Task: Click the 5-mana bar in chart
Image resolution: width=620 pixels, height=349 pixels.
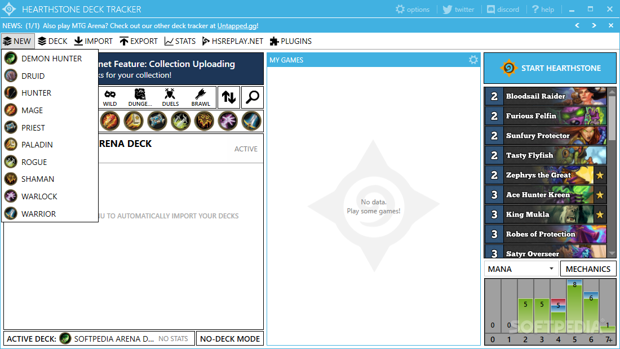Action: click(574, 306)
